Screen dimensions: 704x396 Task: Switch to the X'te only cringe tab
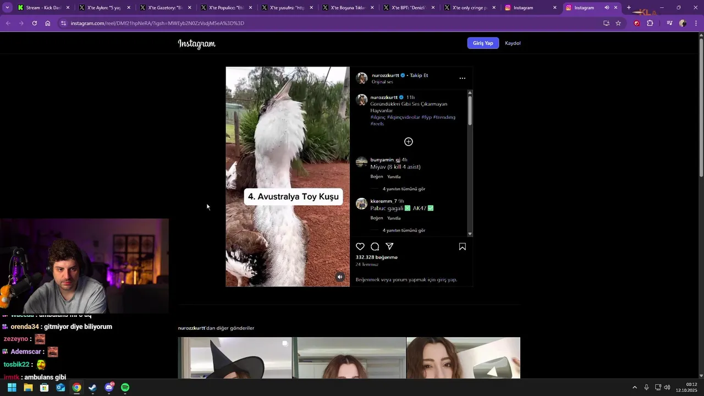(469, 8)
